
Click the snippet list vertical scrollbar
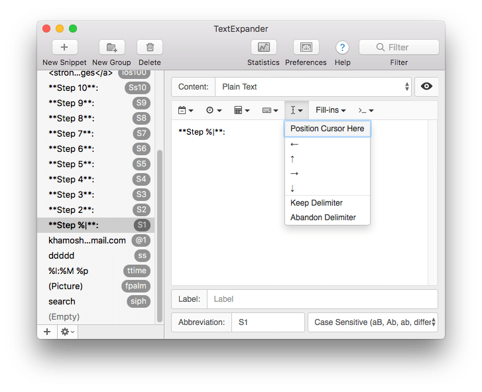(x=159, y=232)
